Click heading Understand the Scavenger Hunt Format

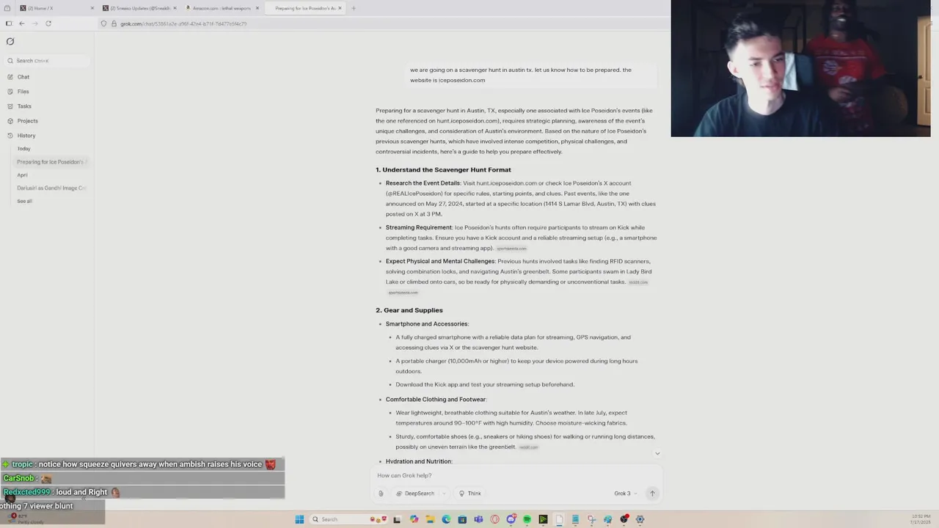point(443,170)
